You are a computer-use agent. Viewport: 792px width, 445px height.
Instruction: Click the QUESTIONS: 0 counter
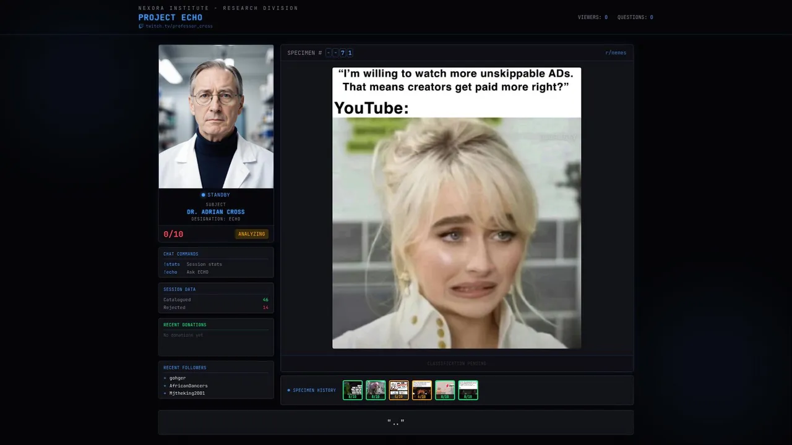[635, 17]
